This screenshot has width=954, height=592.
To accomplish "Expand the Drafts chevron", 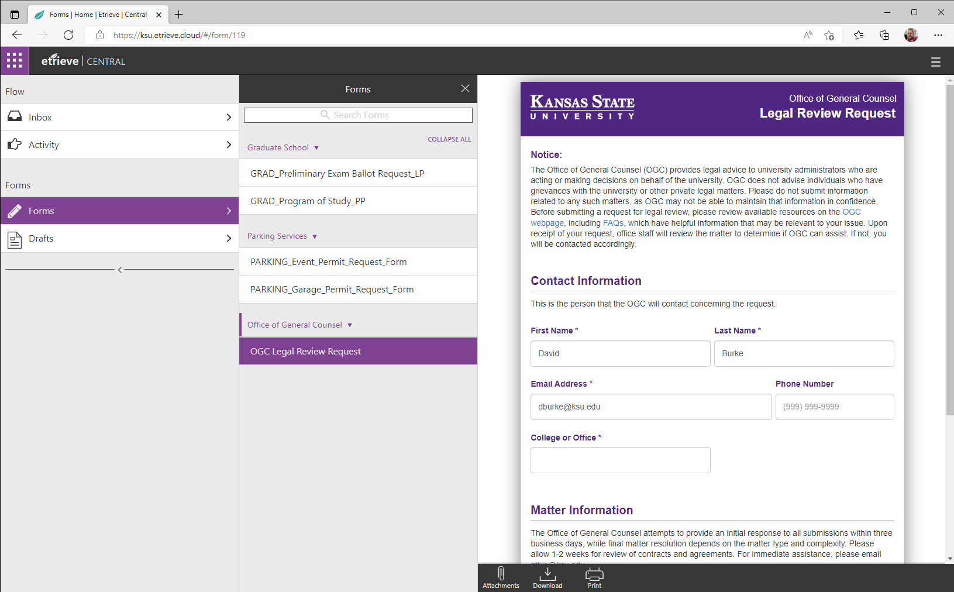I will click(229, 238).
